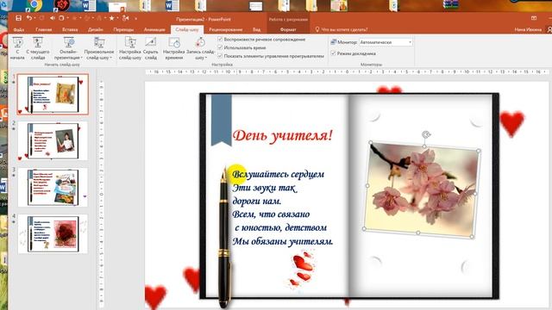Toggle Показать элементы управления проигрывателем checkbox
Screen dimensions: 552x310
(220, 55)
